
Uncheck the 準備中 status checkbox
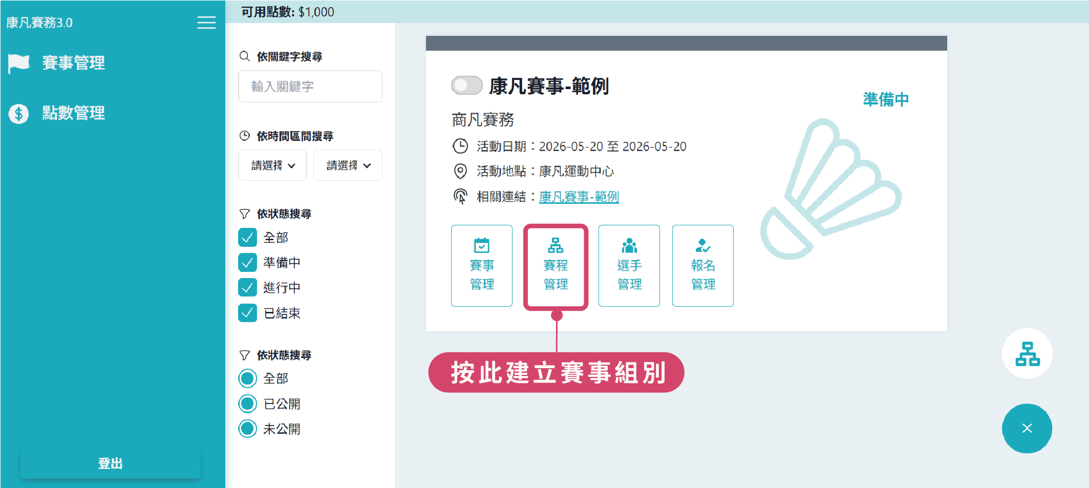pyautogui.click(x=248, y=263)
